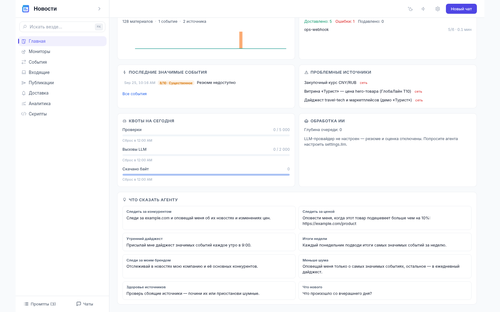
Task: Focus the Искать везде search field
Action: pos(62,27)
